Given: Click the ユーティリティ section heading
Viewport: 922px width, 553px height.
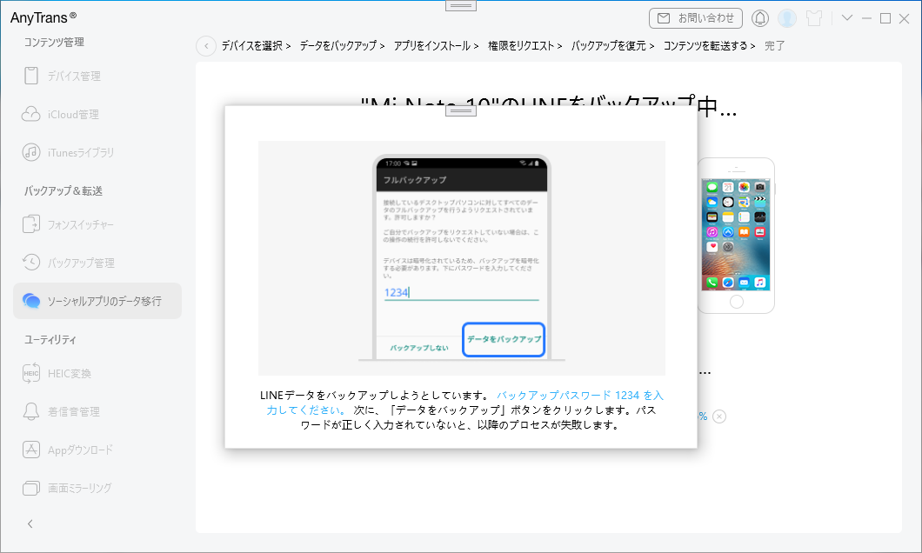Looking at the screenshot, I should [x=50, y=340].
